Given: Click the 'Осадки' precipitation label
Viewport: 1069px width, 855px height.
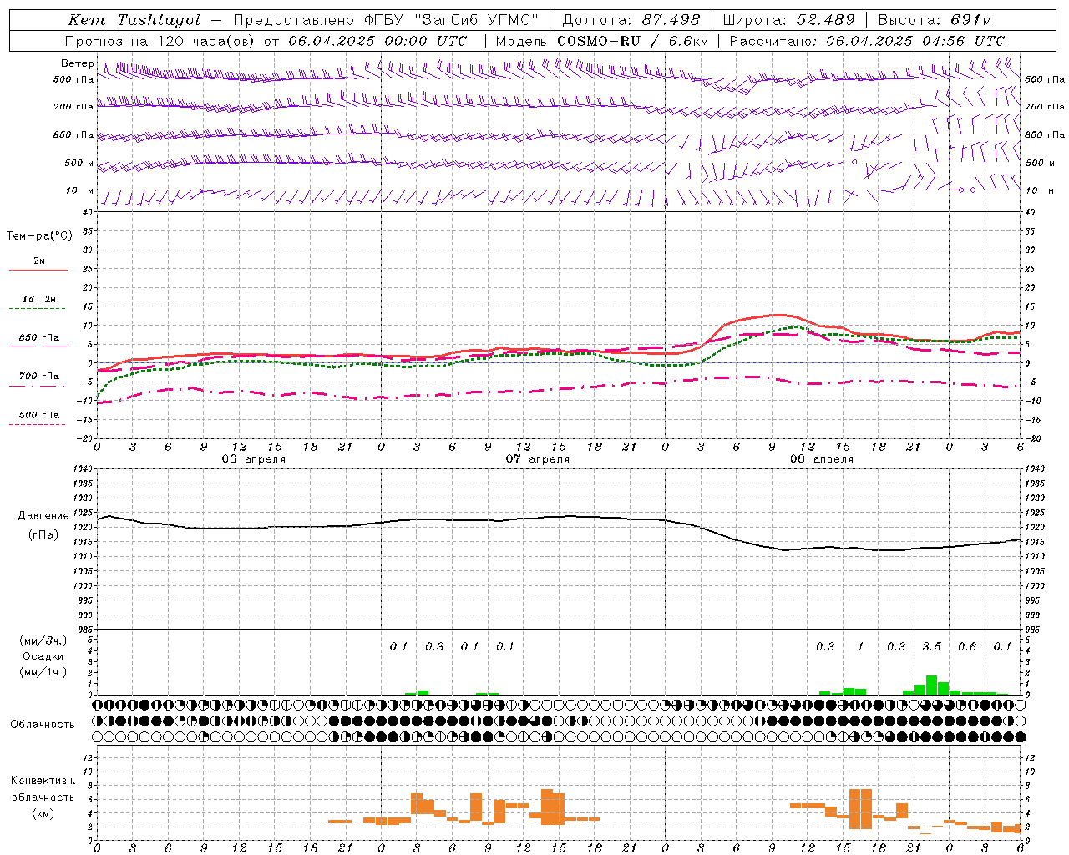Looking at the screenshot, I should 43,656.
